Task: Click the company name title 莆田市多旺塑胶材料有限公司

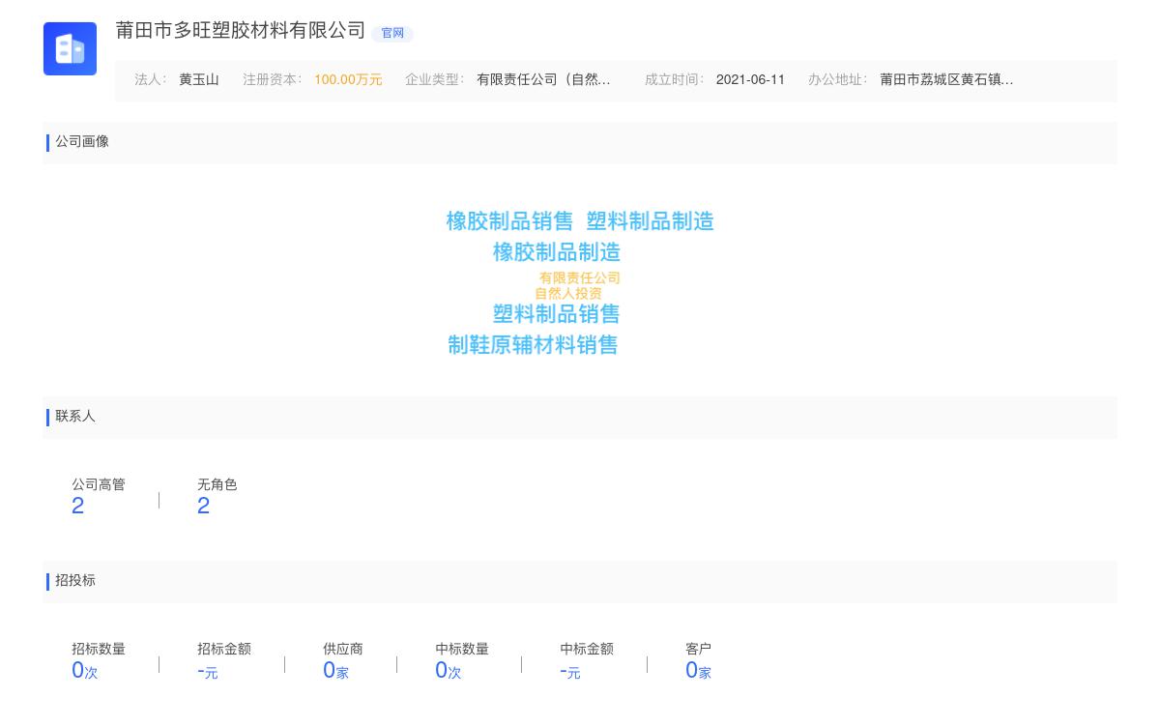Action: pos(241,31)
